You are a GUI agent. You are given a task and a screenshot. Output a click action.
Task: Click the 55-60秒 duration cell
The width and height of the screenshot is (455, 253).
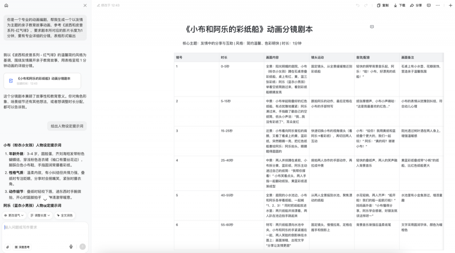241,235
